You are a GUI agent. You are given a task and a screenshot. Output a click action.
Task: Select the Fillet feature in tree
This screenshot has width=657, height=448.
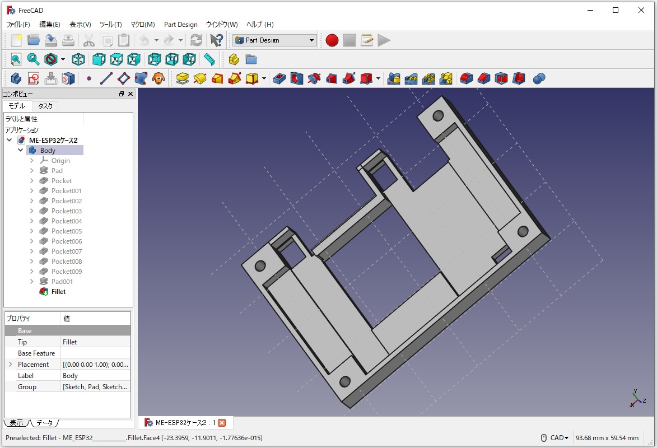pos(58,292)
